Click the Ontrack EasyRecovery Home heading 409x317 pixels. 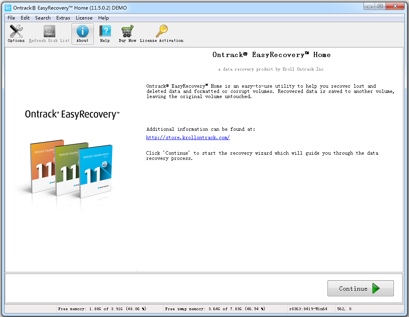[x=272, y=55]
